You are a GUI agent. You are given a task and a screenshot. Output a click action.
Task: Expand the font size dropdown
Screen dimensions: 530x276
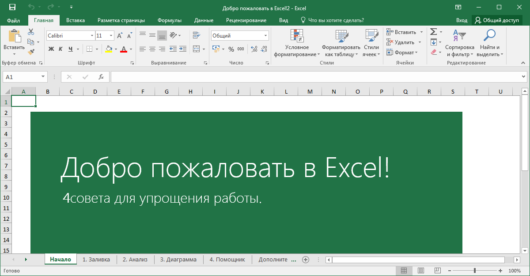pos(110,35)
